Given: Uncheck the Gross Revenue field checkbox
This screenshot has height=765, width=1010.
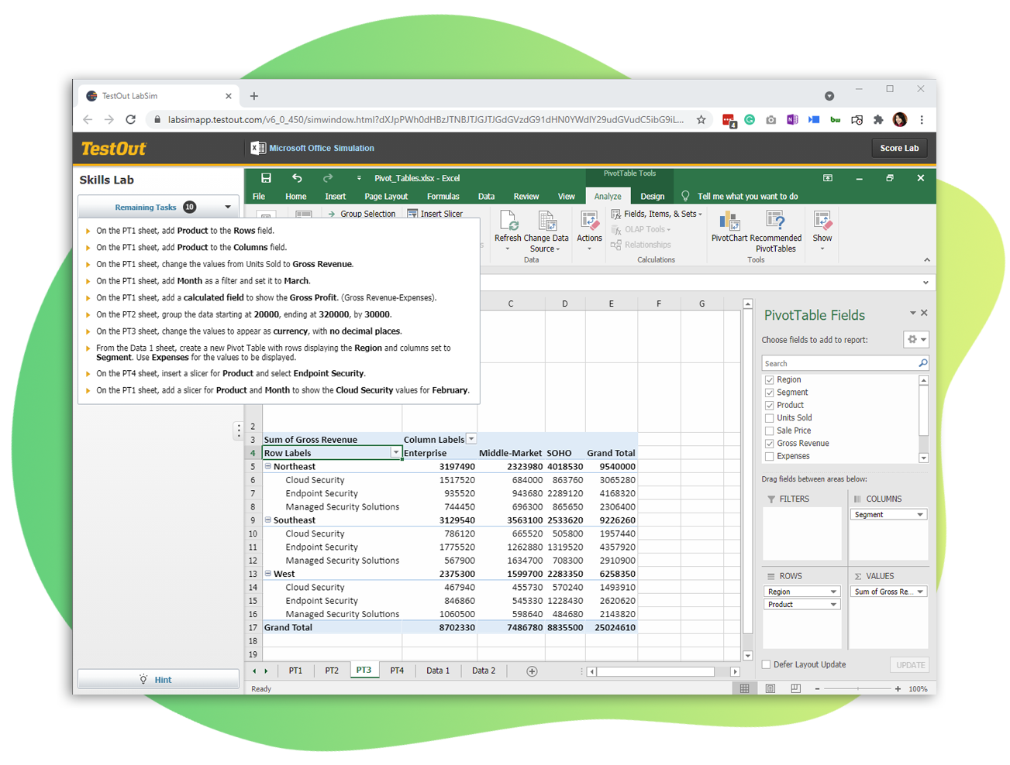Looking at the screenshot, I should pos(770,444).
